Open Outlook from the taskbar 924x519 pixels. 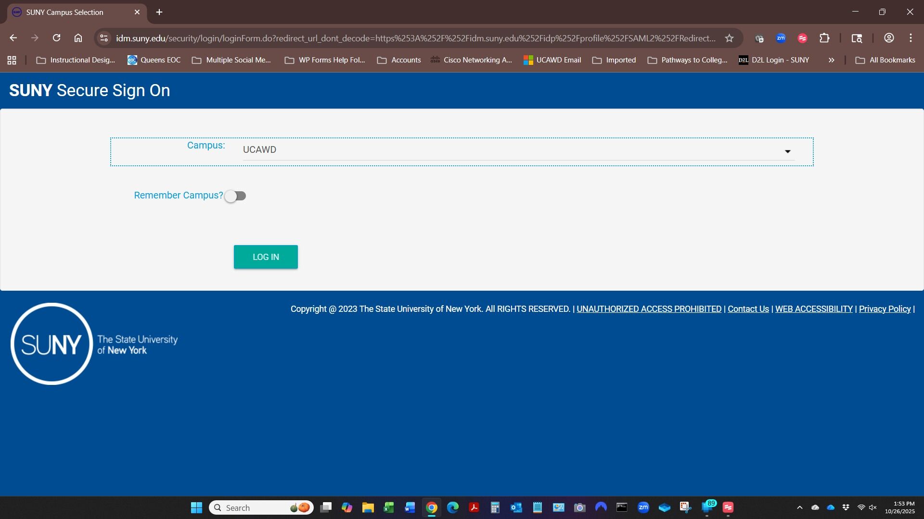[x=516, y=507]
